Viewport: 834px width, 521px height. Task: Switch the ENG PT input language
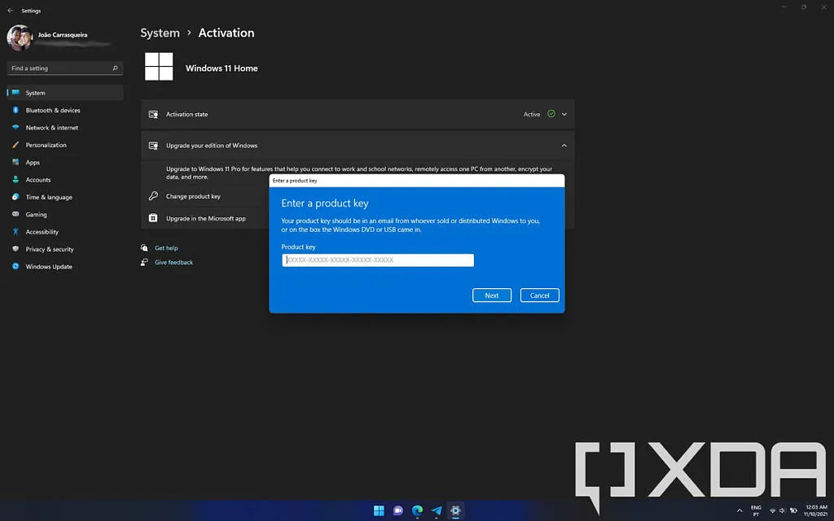(x=756, y=511)
